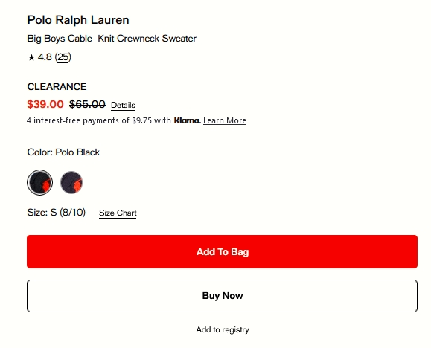The image size is (431, 348).
Task: Select the second navy color swatch
Action: [x=71, y=183]
